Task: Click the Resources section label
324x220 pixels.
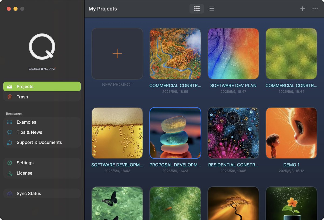Action: tap(14, 114)
